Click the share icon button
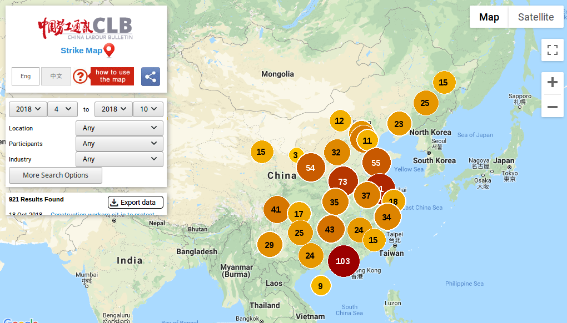This screenshot has width=567, height=323. (x=151, y=76)
